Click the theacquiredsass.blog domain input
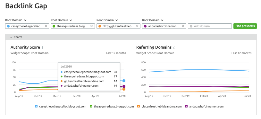This screenshot has width=261, height=119. pyautogui.click(x=73, y=26)
